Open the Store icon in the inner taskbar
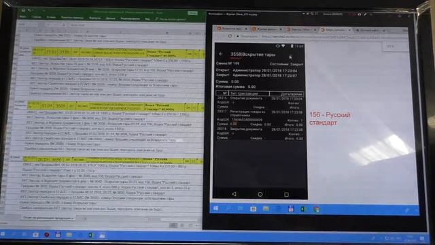Viewport: 435px width, 245px height. (x=253, y=209)
